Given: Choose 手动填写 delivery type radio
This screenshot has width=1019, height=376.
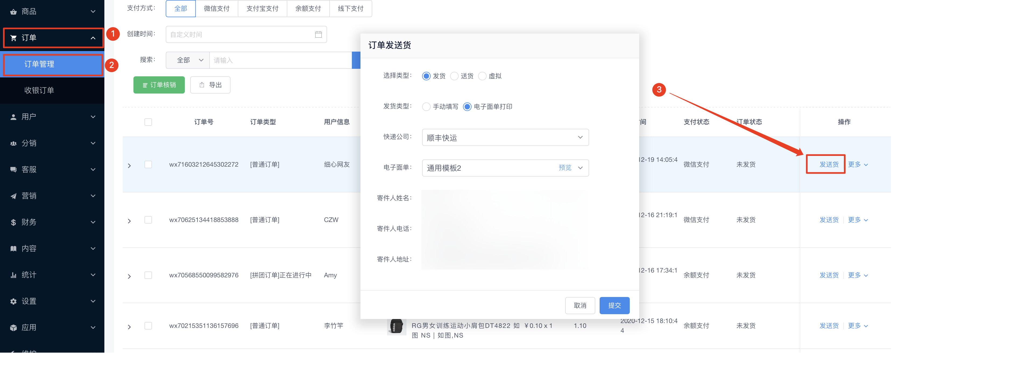Looking at the screenshot, I should pyautogui.click(x=426, y=107).
